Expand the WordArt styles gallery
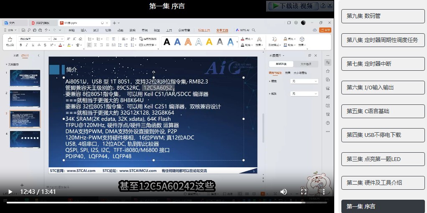Image resolution: width=427 pixels, height=213 pixels. [x=237, y=42]
